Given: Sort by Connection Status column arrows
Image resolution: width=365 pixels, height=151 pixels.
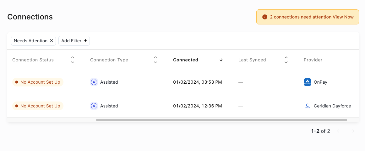Looking at the screenshot, I should coord(73,60).
